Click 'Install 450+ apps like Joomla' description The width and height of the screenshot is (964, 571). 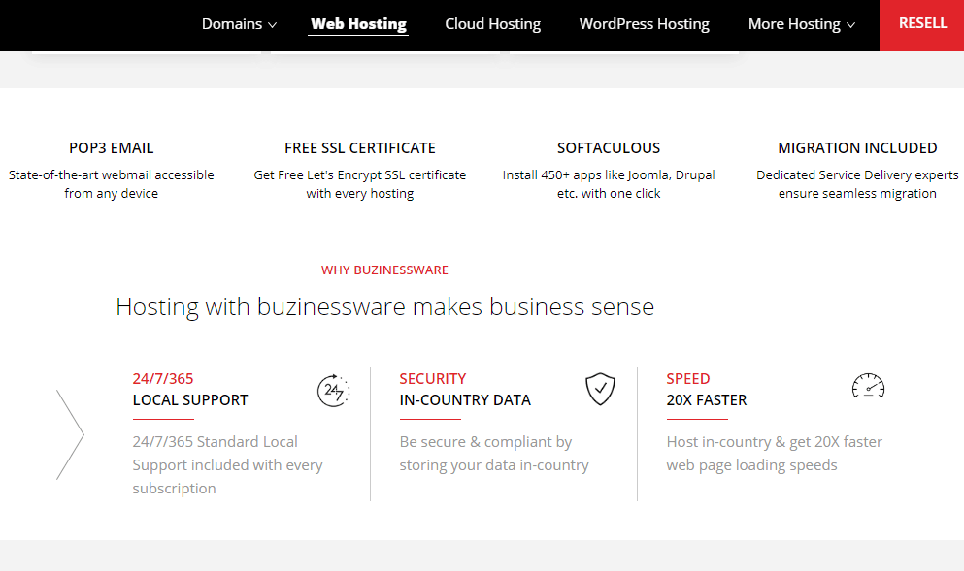[609, 184]
